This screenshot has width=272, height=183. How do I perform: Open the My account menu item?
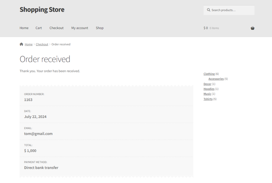(x=80, y=28)
